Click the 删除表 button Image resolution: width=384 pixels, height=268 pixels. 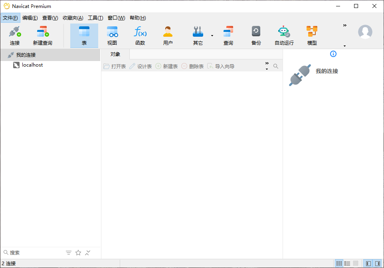click(x=192, y=66)
